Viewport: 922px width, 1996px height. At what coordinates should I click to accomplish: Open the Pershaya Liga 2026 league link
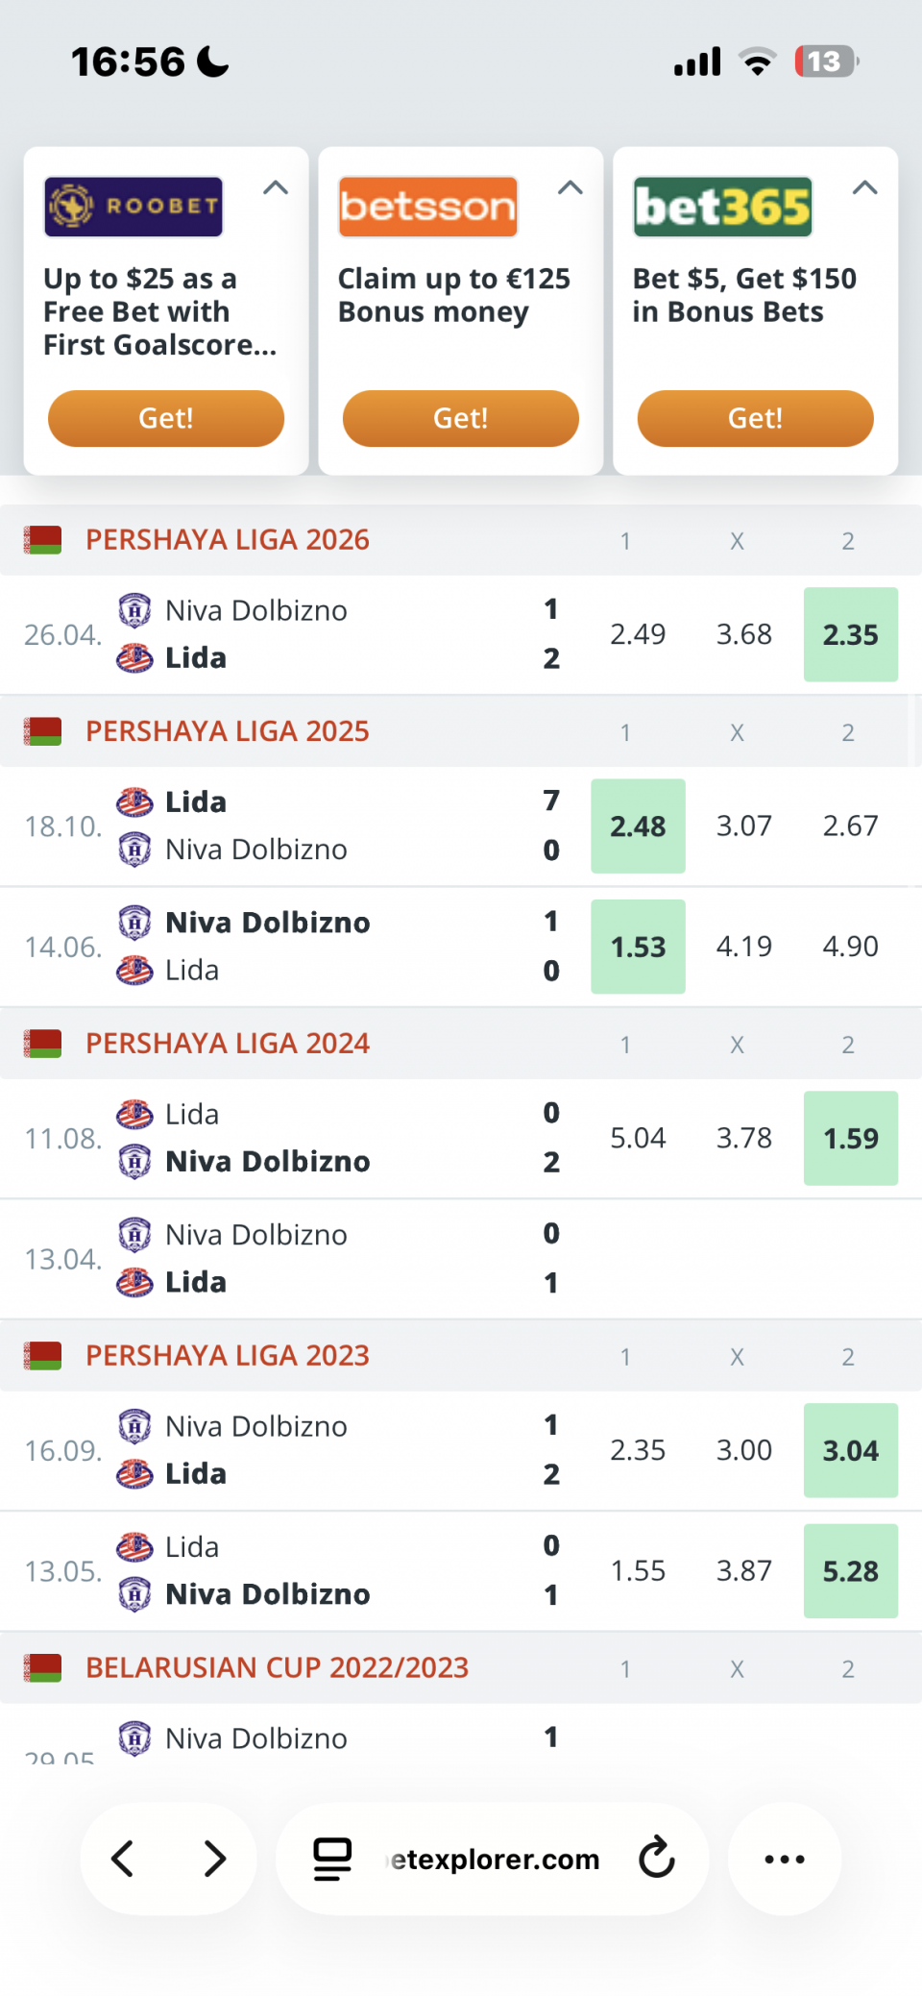click(228, 540)
